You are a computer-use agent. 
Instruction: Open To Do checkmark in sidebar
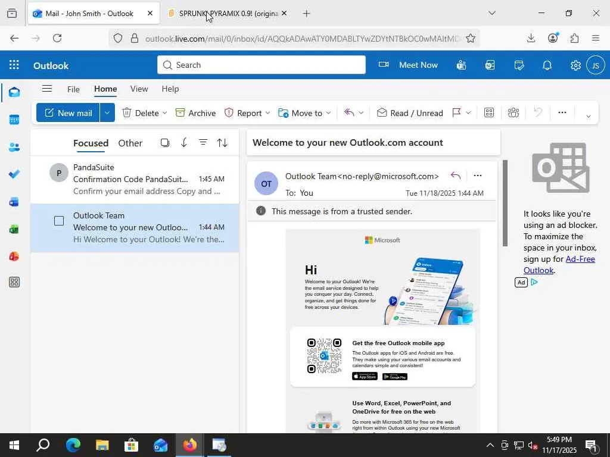point(14,174)
